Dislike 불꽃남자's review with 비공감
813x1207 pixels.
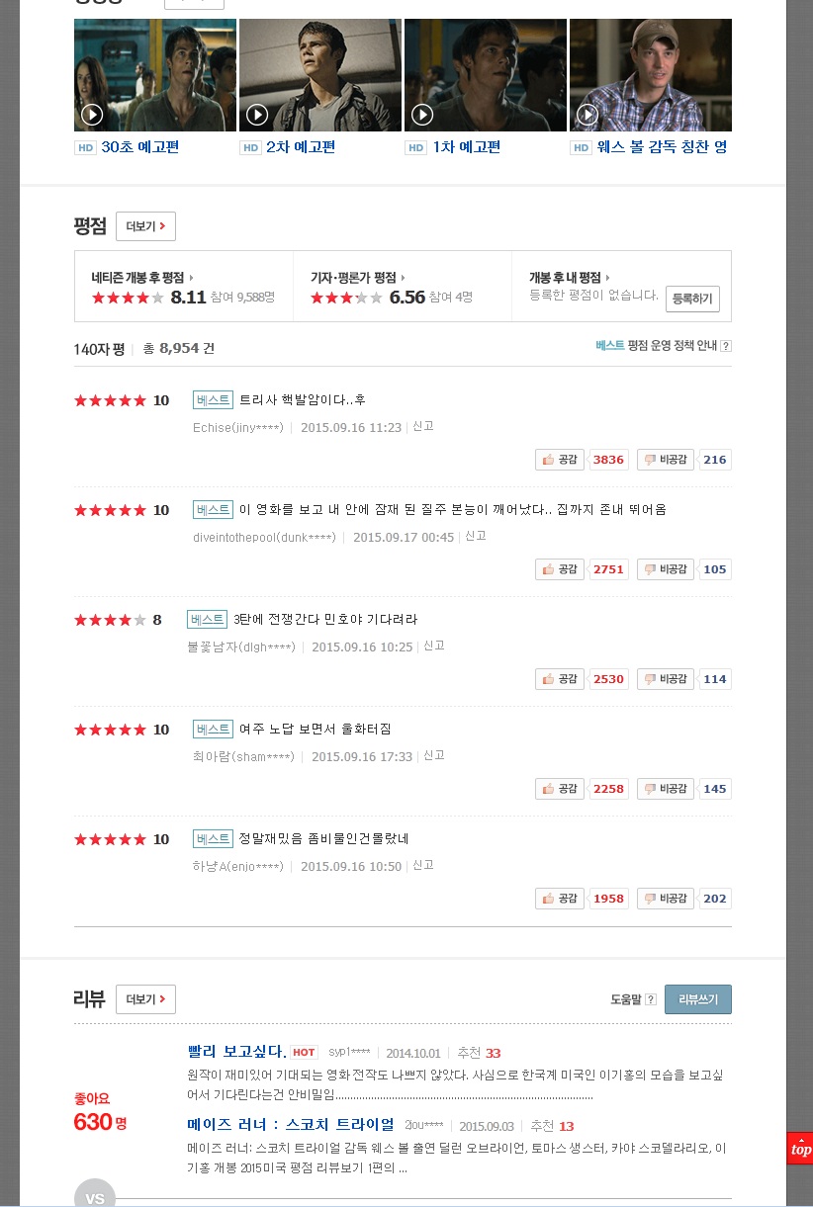(665, 679)
